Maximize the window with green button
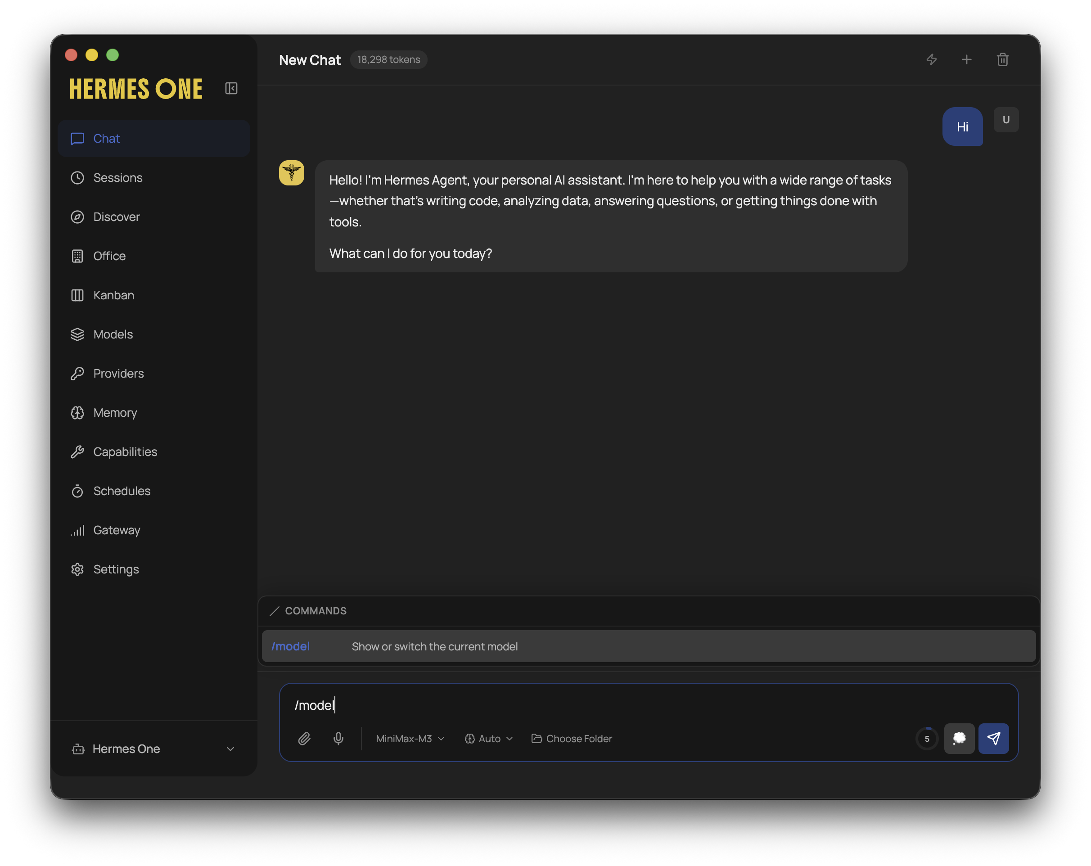The width and height of the screenshot is (1091, 866). [113, 54]
